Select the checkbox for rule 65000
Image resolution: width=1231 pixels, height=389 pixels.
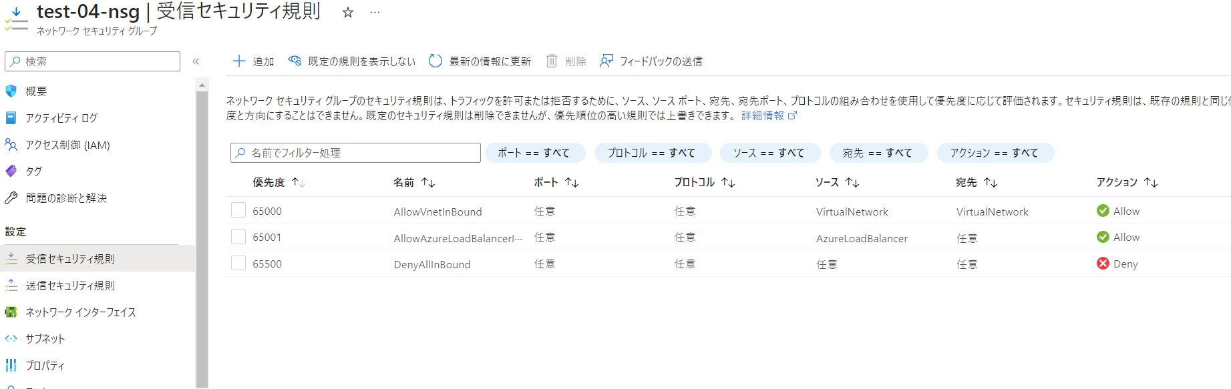pyautogui.click(x=238, y=210)
